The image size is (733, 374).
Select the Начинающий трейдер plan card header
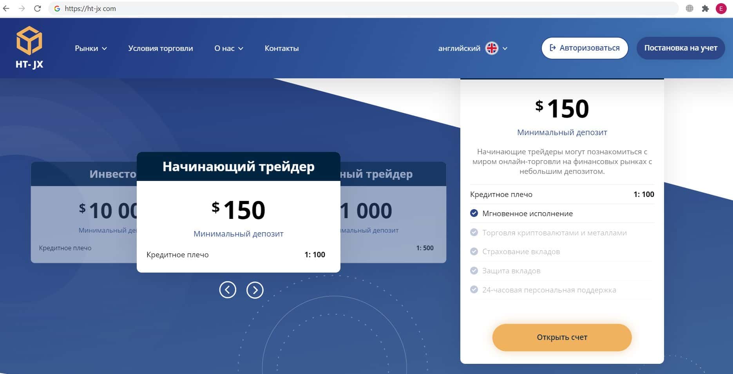pyautogui.click(x=239, y=166)
